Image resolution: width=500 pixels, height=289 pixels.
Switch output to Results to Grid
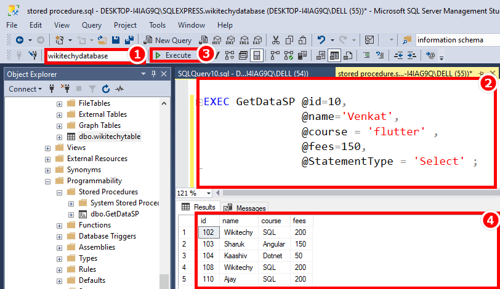point(334,56)
